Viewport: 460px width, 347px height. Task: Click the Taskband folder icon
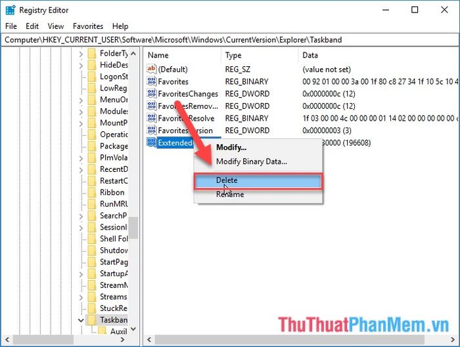click(x=92, y=320)
